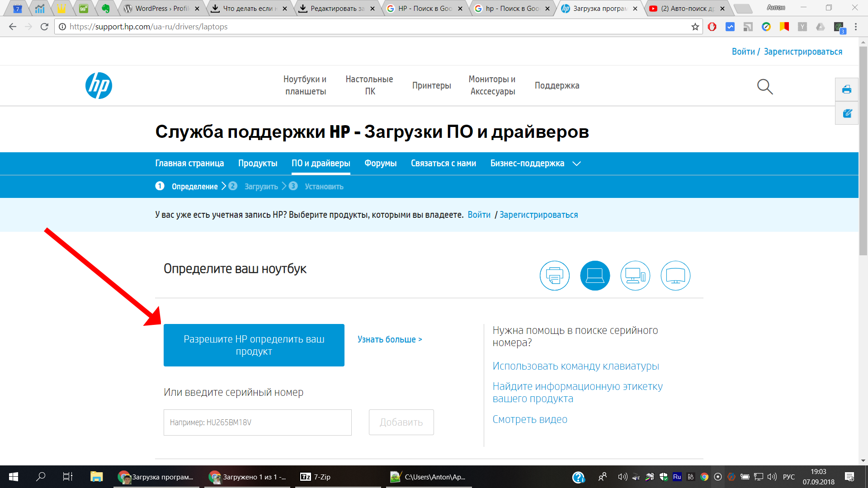Click Evernote pinned tab
This screenshot has height=488, width=868.
[x=105, y=9]
